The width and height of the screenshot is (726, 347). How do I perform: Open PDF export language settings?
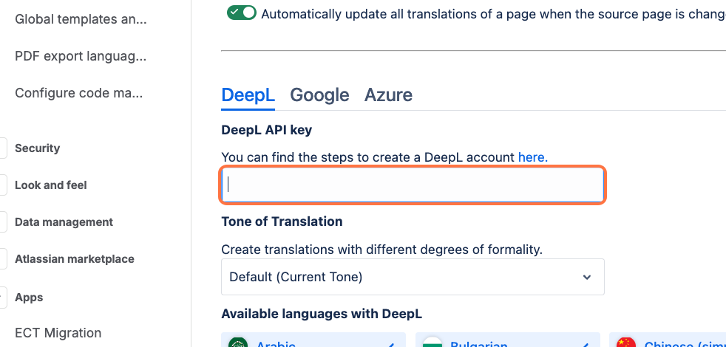pos(81,56)
